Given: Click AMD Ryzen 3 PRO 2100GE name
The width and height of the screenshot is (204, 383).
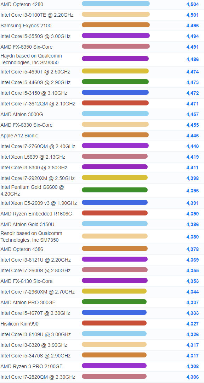Looking at the screenshot, I should (32, 366).
